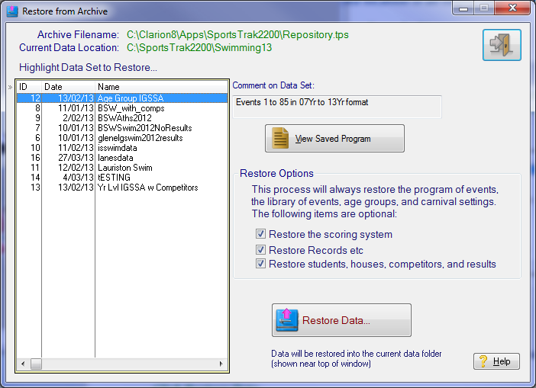Sort list by Name column header
The width and height of the screenshot is (536, 388).
(161, 87)
